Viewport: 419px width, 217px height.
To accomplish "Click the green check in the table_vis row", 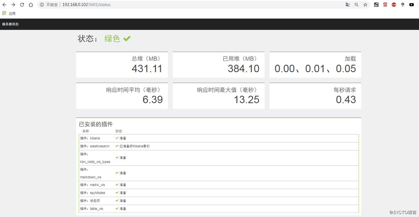I will coord(117,208).
